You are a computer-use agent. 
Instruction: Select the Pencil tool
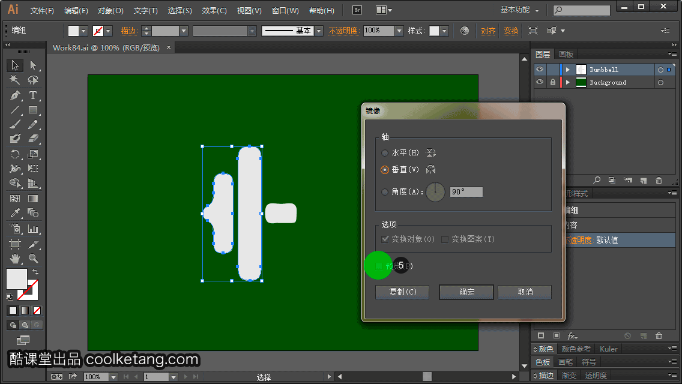[x=33, y=124]
